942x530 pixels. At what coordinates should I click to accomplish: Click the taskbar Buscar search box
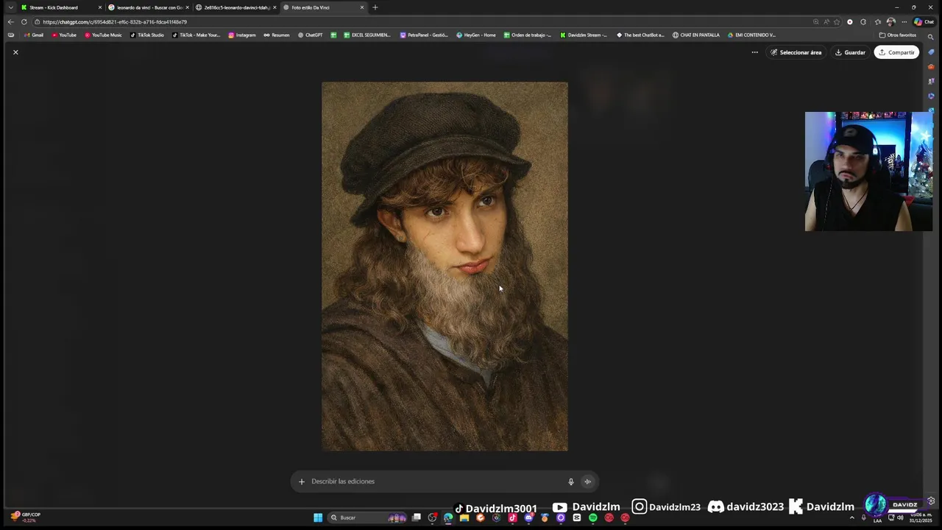click(x=368, y=517)
